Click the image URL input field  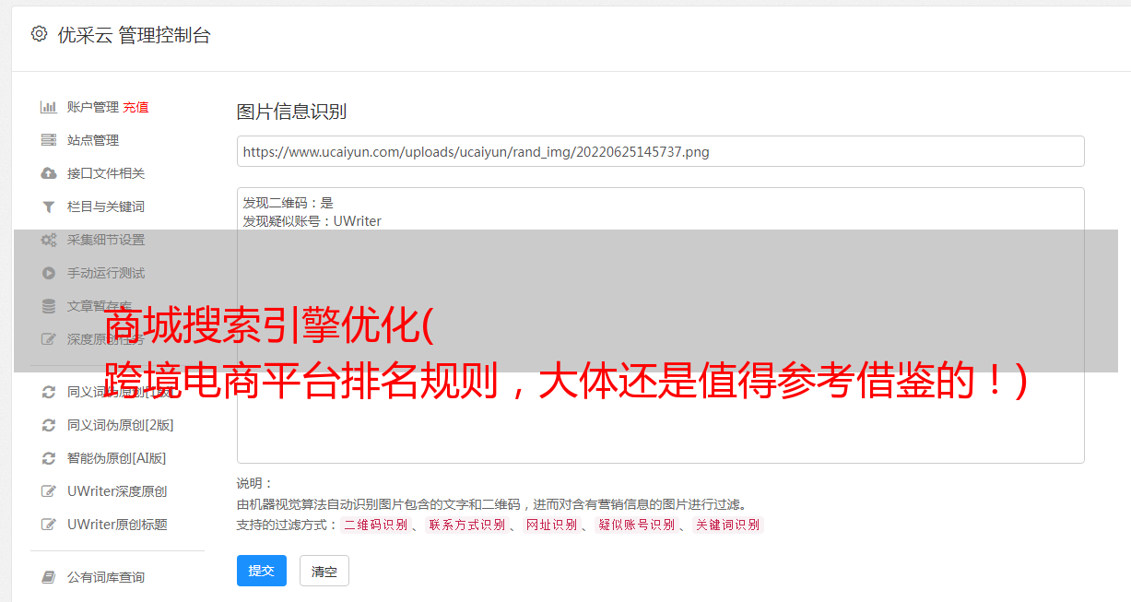pos(660,151)
